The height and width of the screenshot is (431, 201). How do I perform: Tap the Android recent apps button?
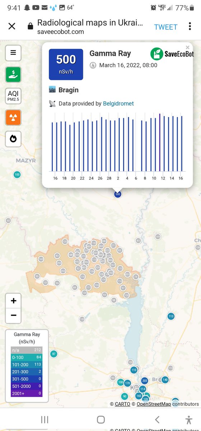[x=45, y=420]
